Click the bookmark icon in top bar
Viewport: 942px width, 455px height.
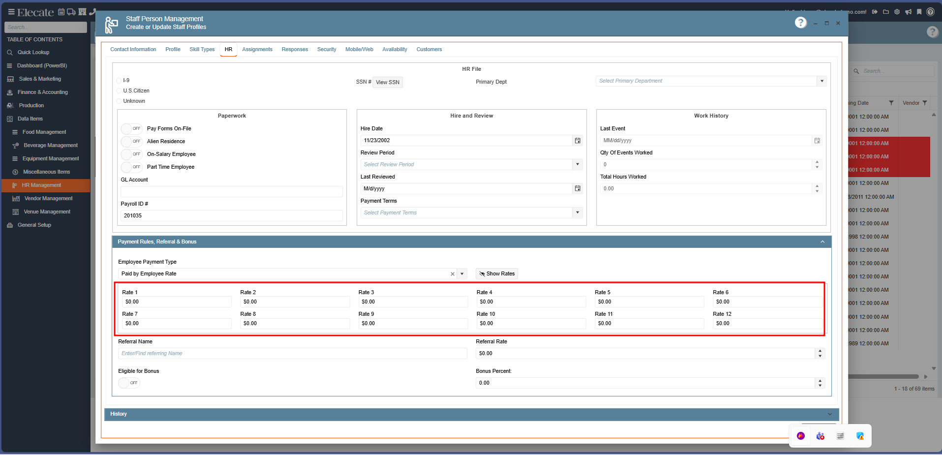click(x=919, y=12)
